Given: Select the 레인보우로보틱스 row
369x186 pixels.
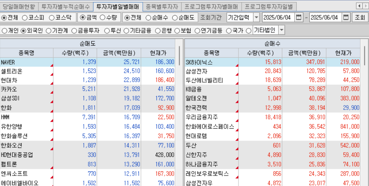Looking at the screenshot, I should pyautogui.click(x=273, y=173).
